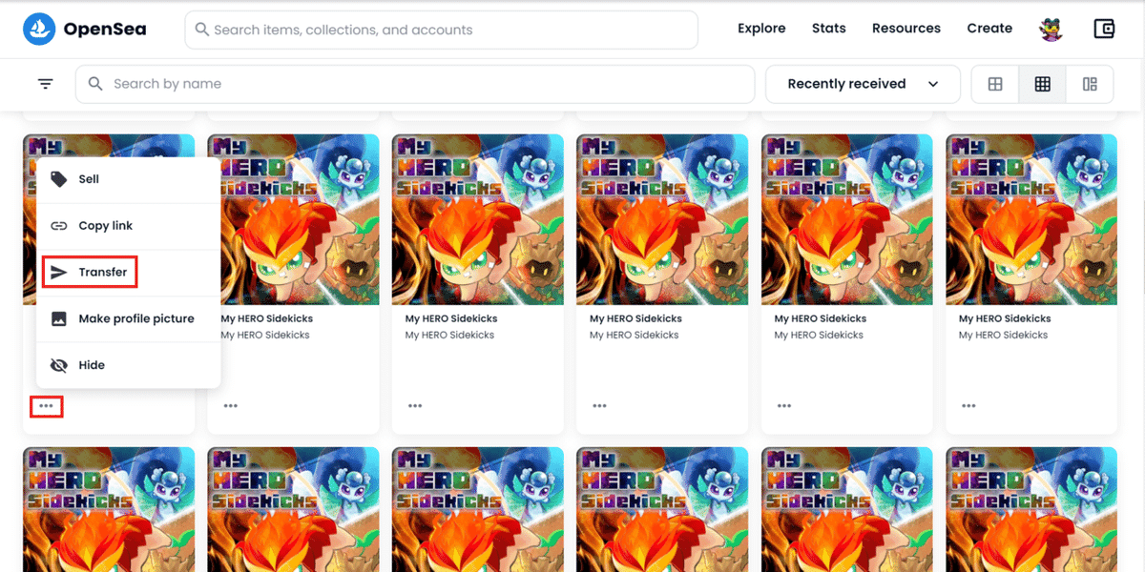Viewport: 1145px width, 572px height.
Task: Click the crossed-out eye Hide icon
Action: (59, 365)
